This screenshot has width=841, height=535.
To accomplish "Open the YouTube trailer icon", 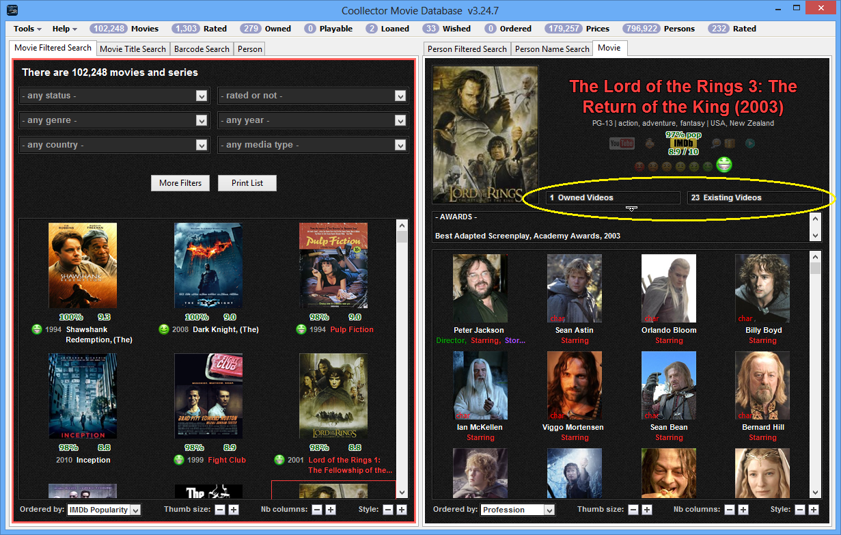I will point(622,143).
